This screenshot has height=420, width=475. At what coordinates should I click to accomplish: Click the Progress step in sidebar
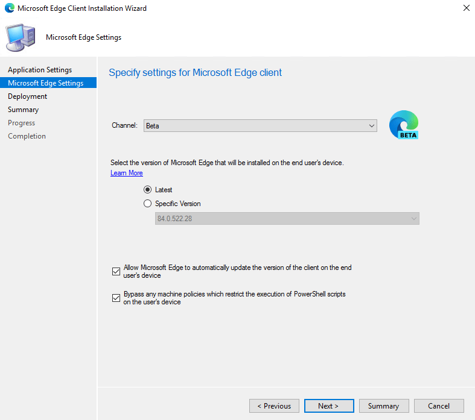21,123
